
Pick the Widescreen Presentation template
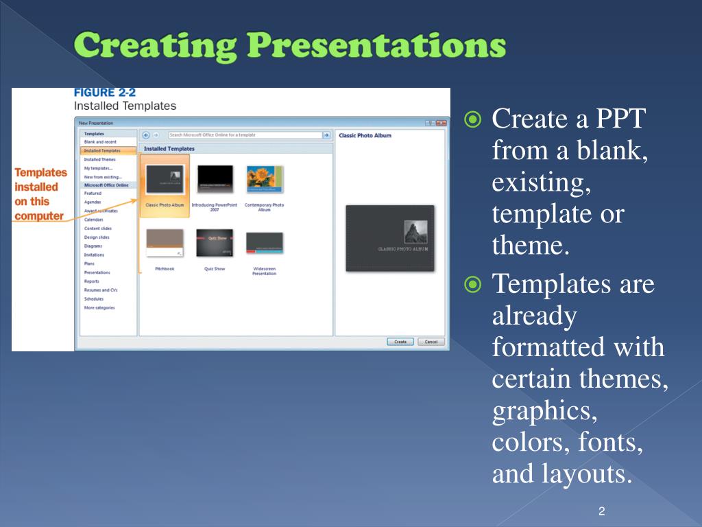pos(264,251)
